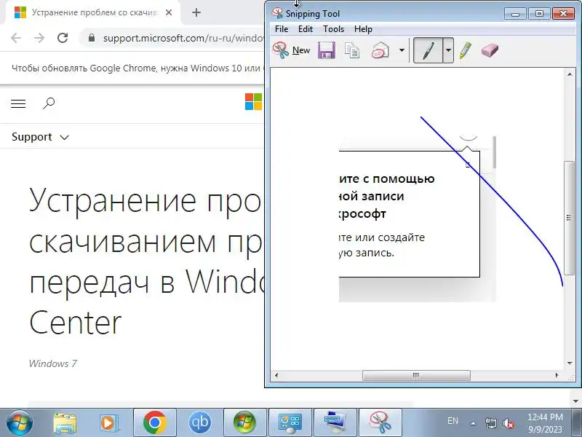Start a New snip in Snipping Tool

pos(292,50)
